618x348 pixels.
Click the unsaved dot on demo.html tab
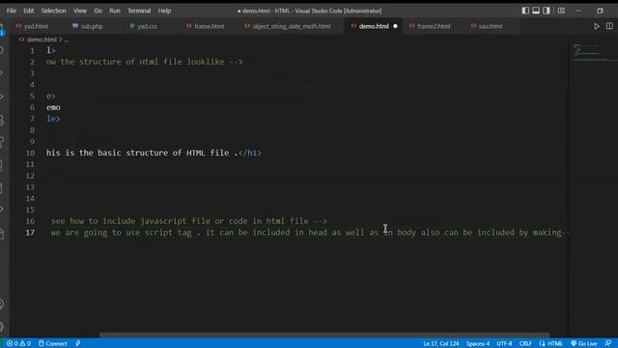395,26
